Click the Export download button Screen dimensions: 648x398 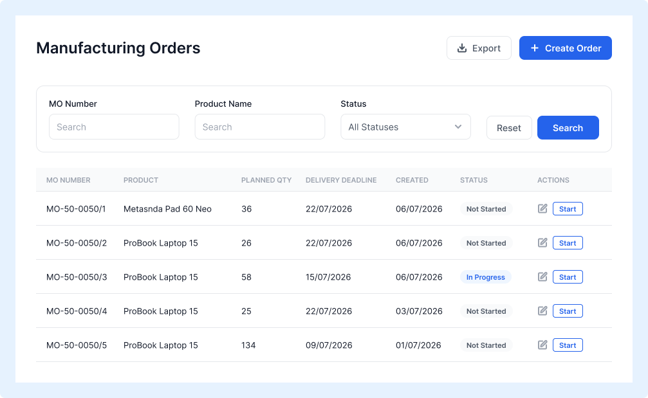tap(479, 48)
